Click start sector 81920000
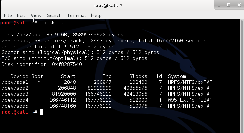The height and width of the screenshot is (133, 244). tap(64, 94)
